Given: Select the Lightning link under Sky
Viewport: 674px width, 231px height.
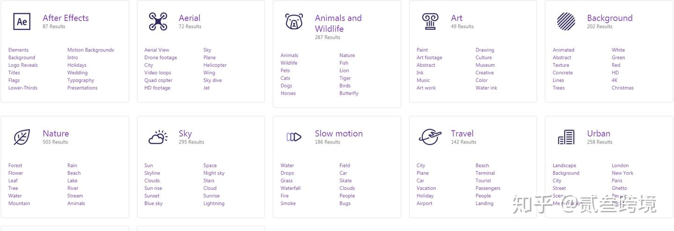Looking at the screenshot, I should click(x=214, y=203).
